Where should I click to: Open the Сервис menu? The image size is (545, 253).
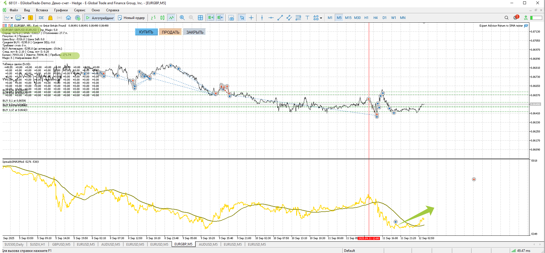(x=79, y=10)
